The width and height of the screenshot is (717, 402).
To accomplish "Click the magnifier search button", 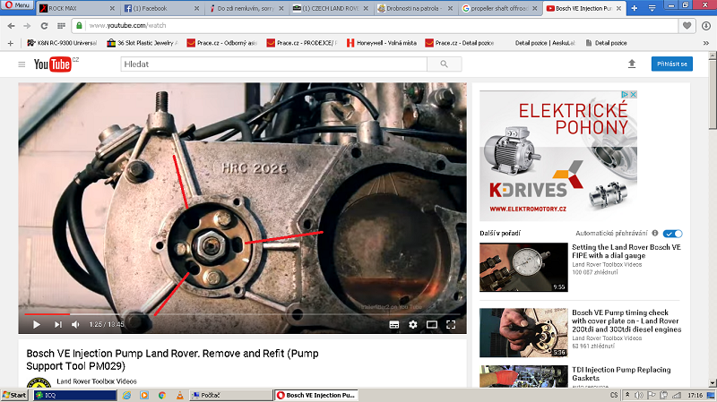I will pos(444,64).
